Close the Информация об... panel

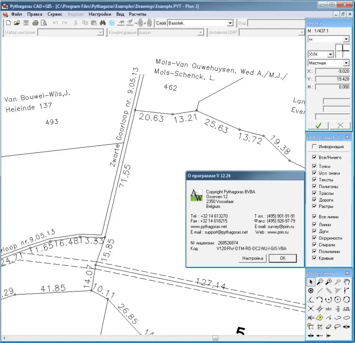click(x=347, y=137)
